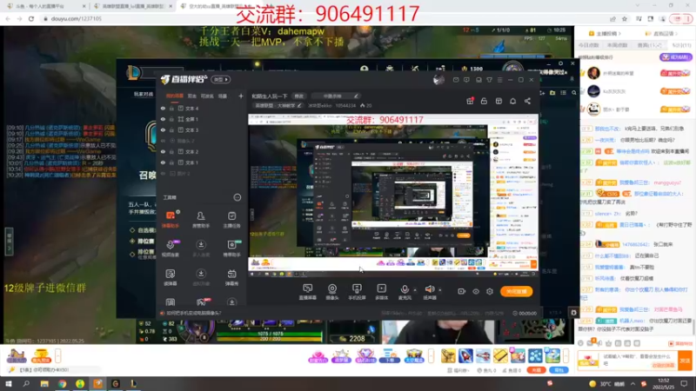This screenshot has width=696, height=391.
Task: Open the 主播任务 streamer tasks tool
Action: [231, 220]
